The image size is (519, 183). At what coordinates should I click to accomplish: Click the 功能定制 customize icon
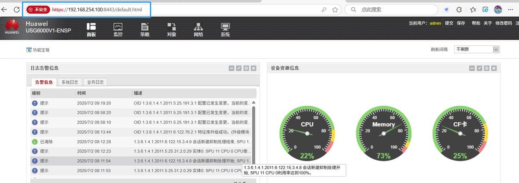click(29, 50)
